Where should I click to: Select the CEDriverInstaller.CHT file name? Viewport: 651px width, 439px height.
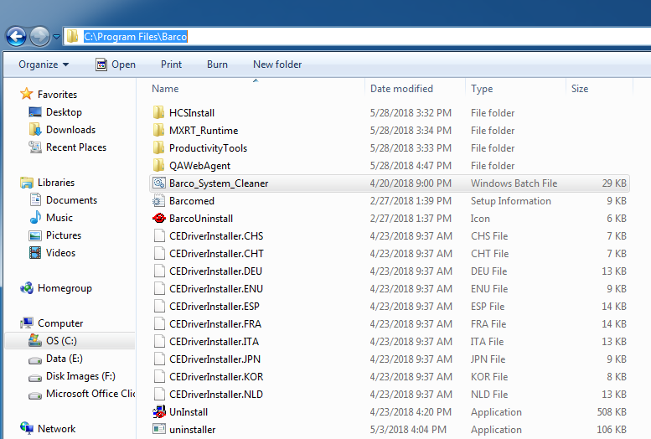(216, 253)
